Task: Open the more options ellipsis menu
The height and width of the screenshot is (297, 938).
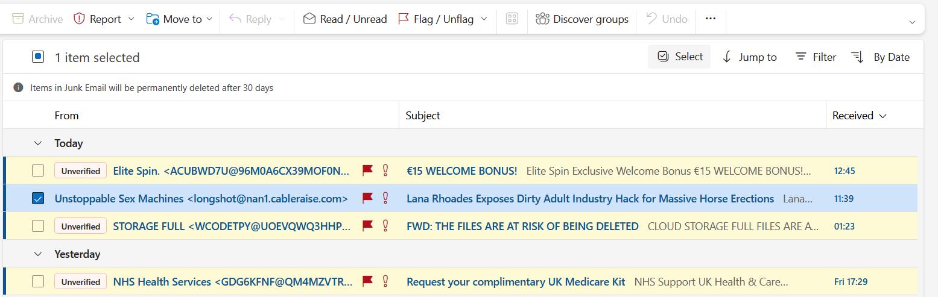Action: pyautogui.click(x=711, y=19)
